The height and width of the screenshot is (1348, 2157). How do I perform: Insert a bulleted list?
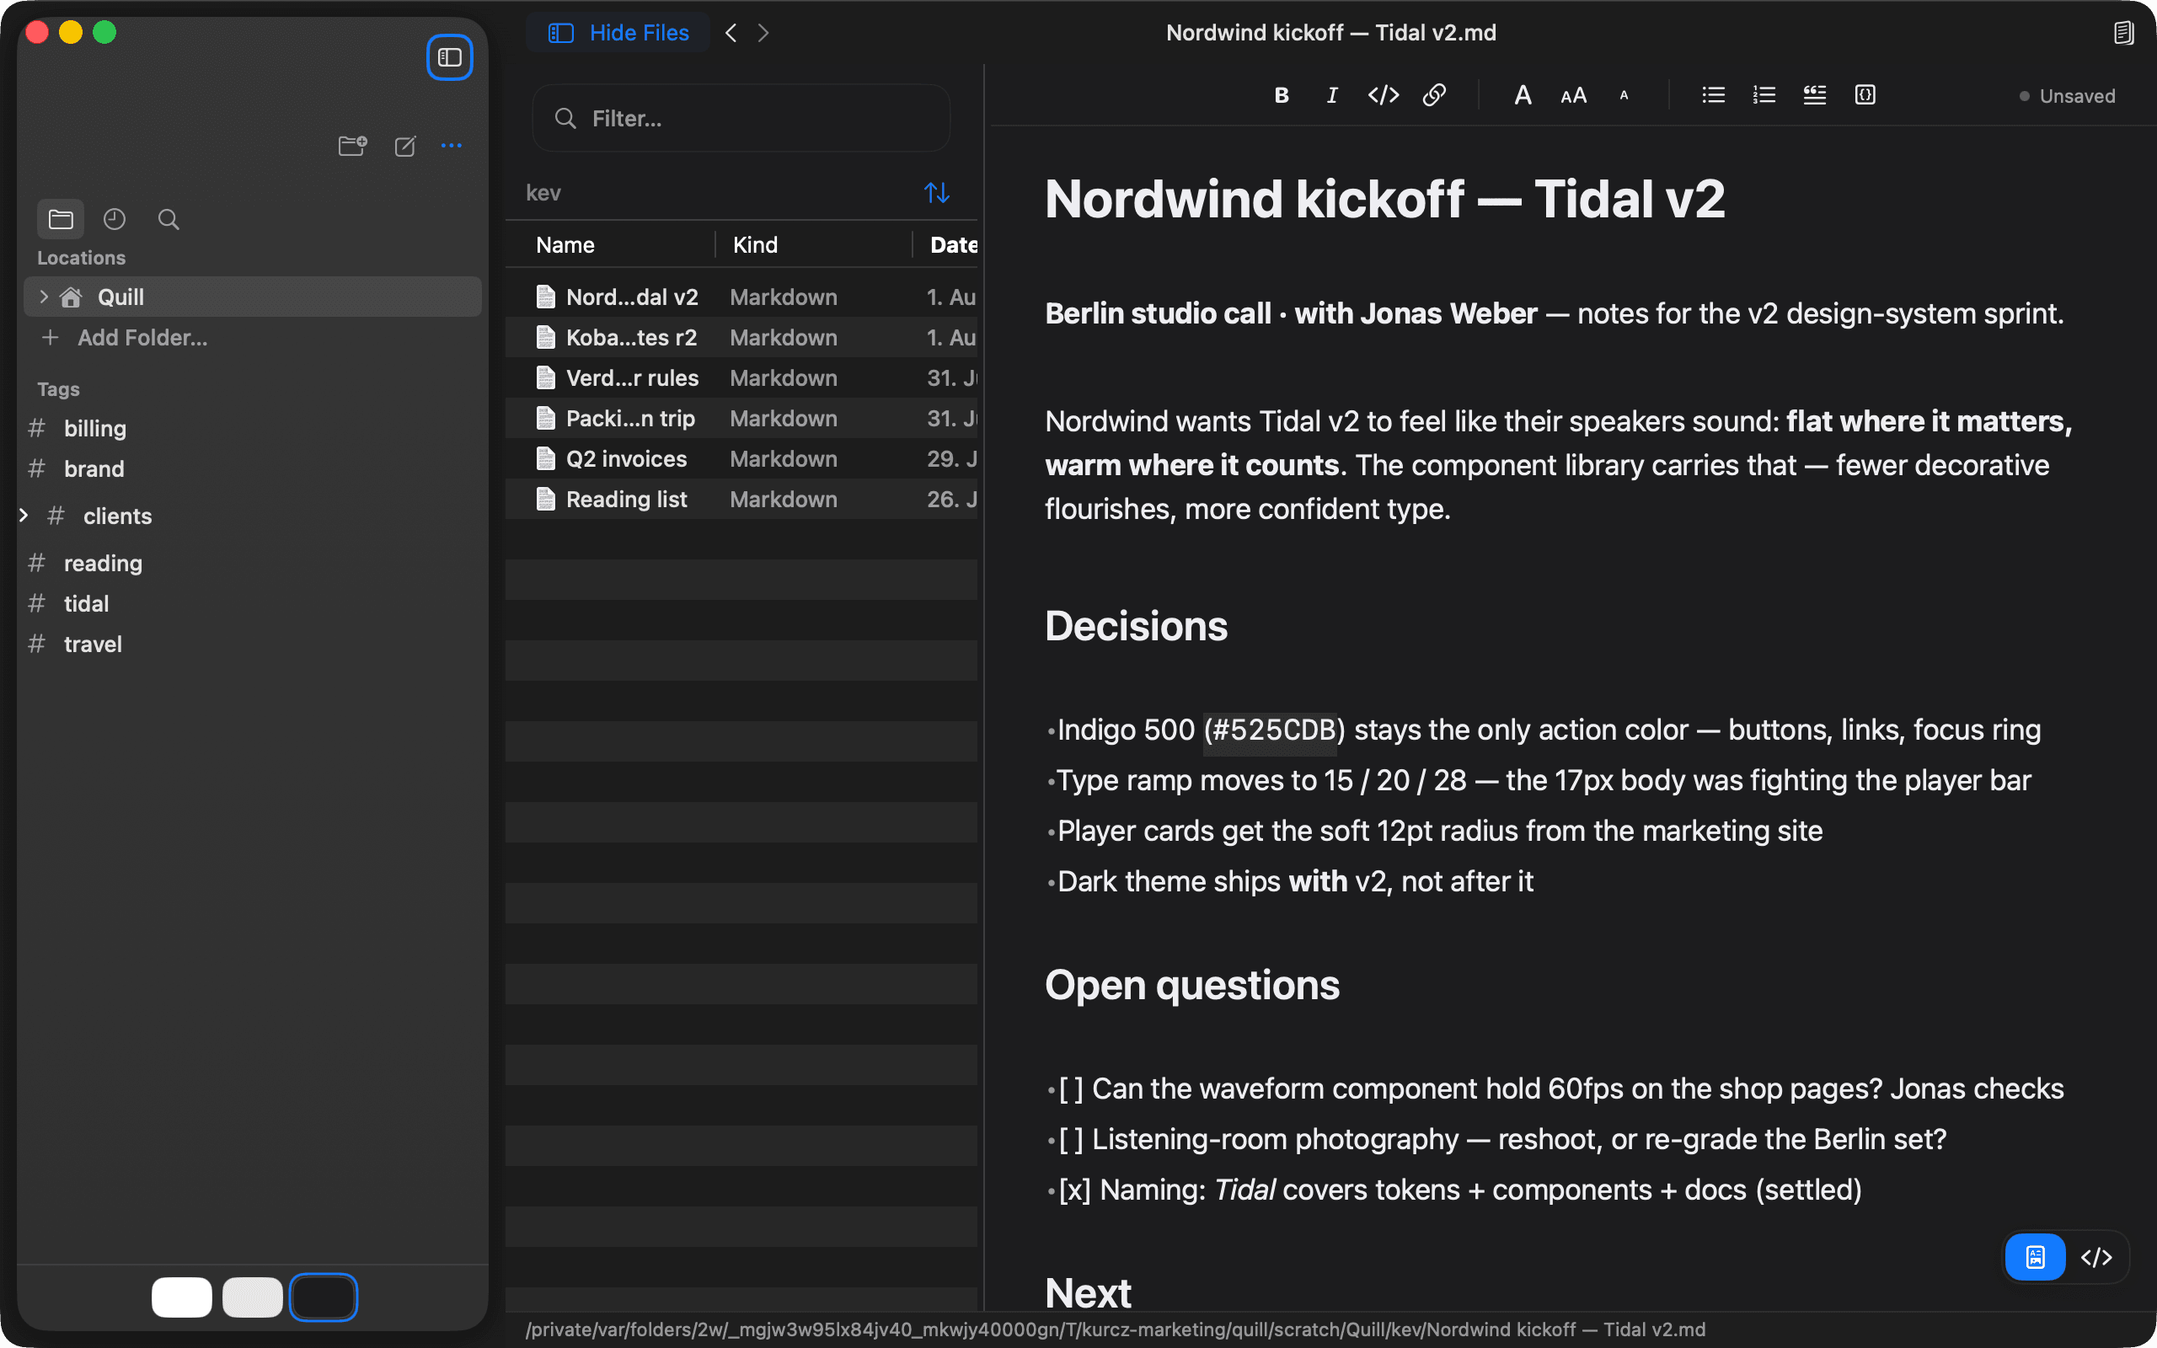click(x=1713, y=95)
